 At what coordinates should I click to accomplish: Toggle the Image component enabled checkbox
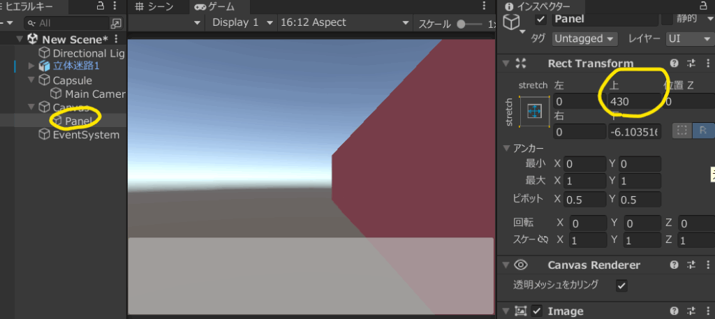(537, 311)
